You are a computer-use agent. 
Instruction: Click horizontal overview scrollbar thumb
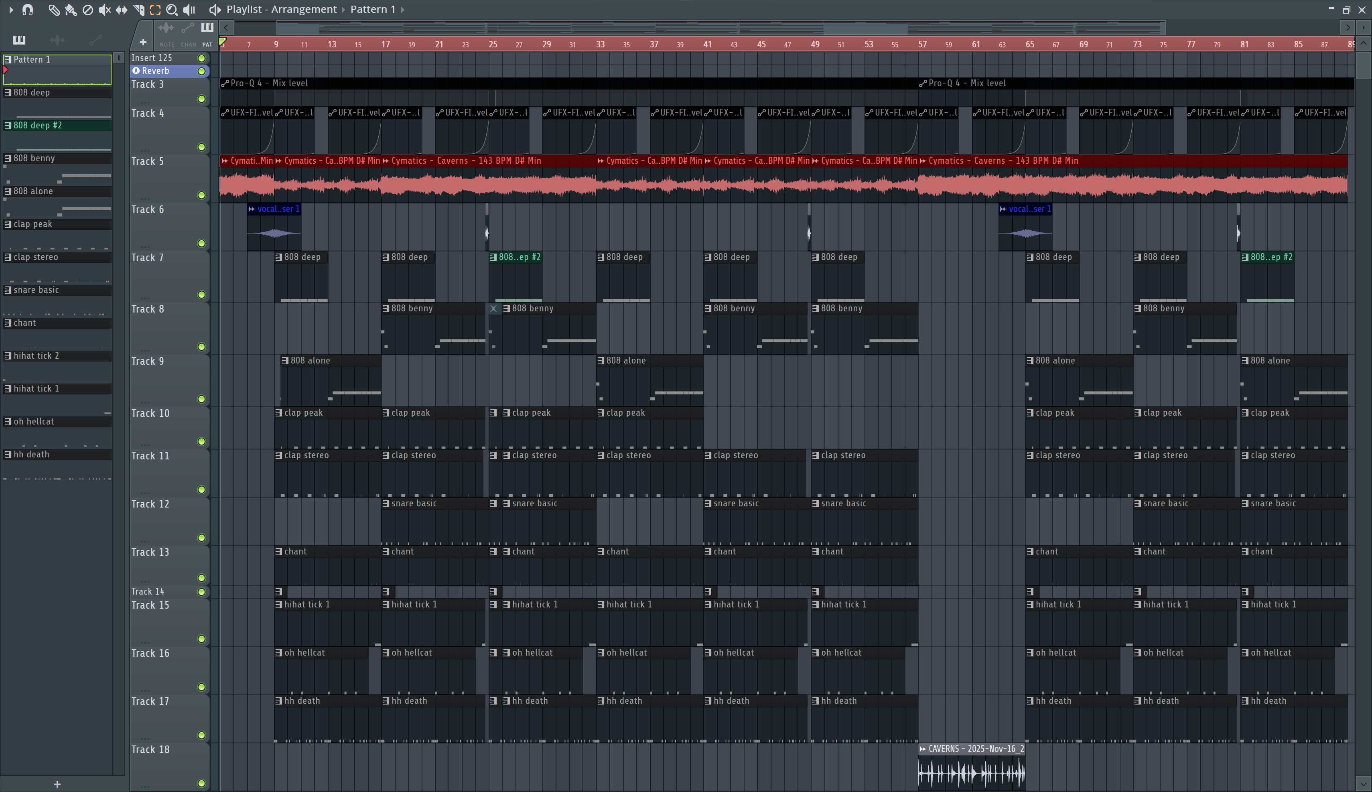click(721, 28)
